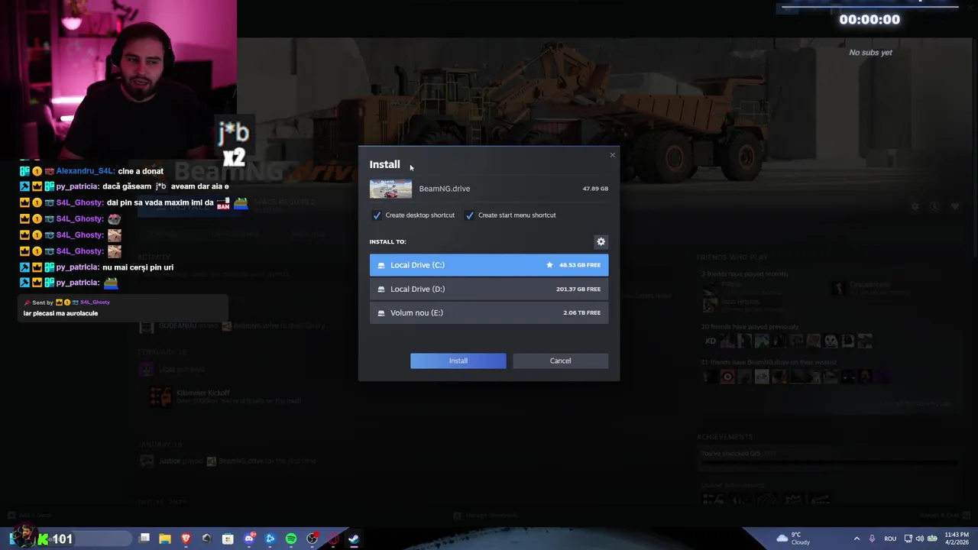Click the 00:00:00 timer overlay

pos(870,20)
